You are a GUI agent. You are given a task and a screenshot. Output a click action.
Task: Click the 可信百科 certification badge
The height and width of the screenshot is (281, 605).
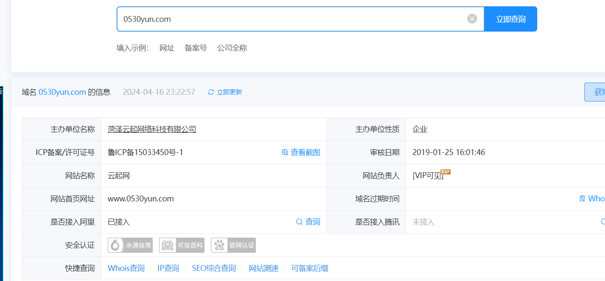click(182, 245)
